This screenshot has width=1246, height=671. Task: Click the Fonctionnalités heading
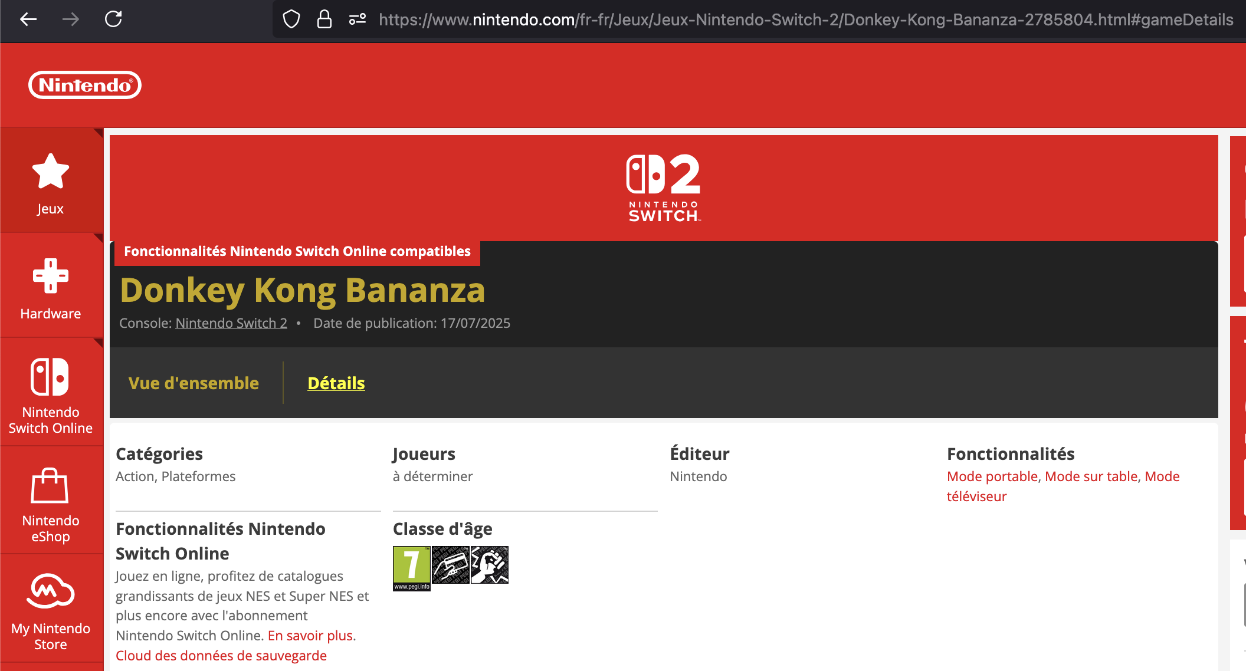[x=1011, y=454]
